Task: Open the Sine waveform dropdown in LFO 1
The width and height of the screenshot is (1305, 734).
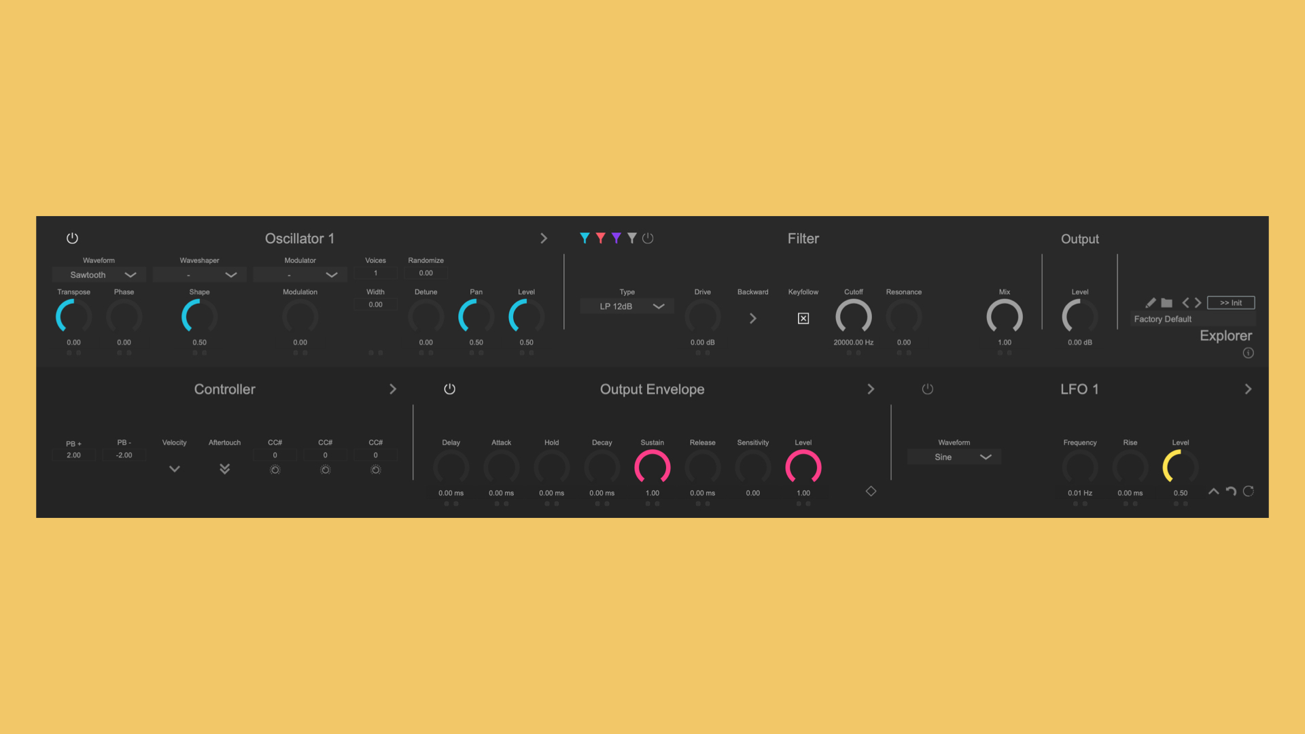Action: pos(953,457)
